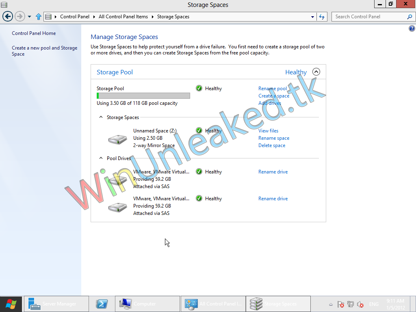Viewport: 416px width, 312px height.
Task: Collapse the Storage Pool section chevron
Action: click(x=316, y=72)
